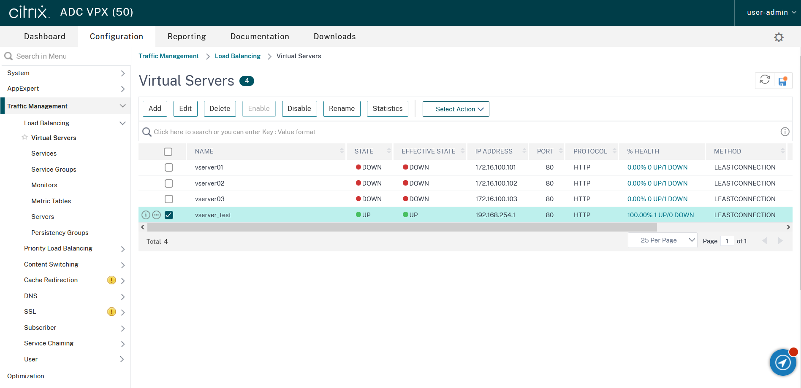801x388 pixels.
Task: Click the Cache Redirection warning icon
Action: click(111, 280)
